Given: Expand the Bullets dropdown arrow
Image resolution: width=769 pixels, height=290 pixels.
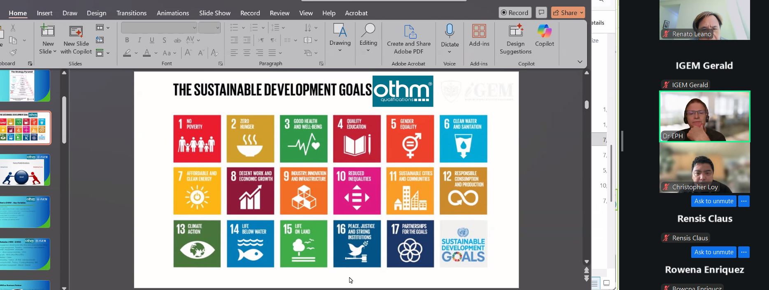Looking at the screenshot, I should 243,28.
